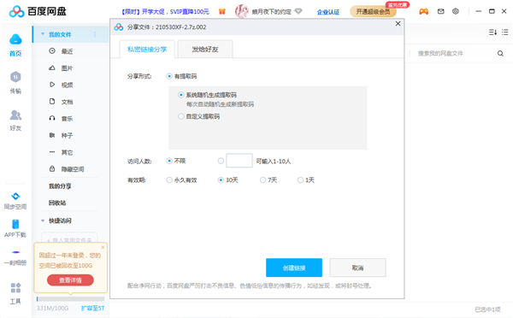
Task: Open 企业认证 link
Action: coord(328,12)
